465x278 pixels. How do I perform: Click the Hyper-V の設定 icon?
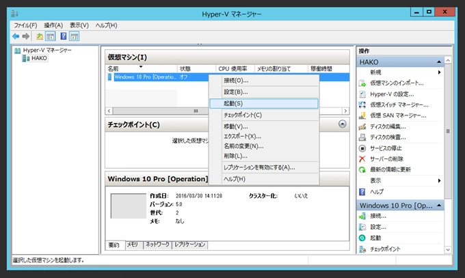tap(362, 94)
